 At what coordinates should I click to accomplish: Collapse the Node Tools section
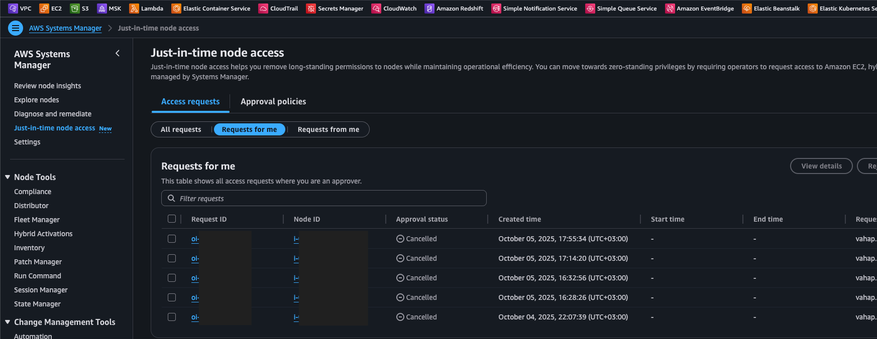point(8,177)
